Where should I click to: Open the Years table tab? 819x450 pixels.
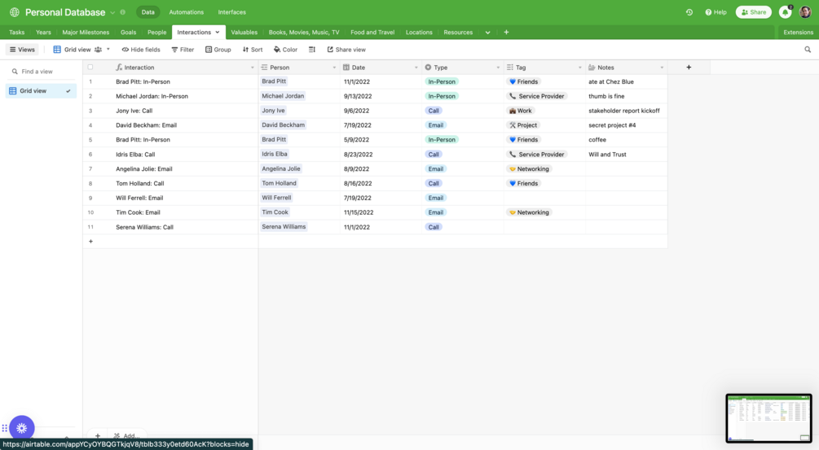point(43,33)
